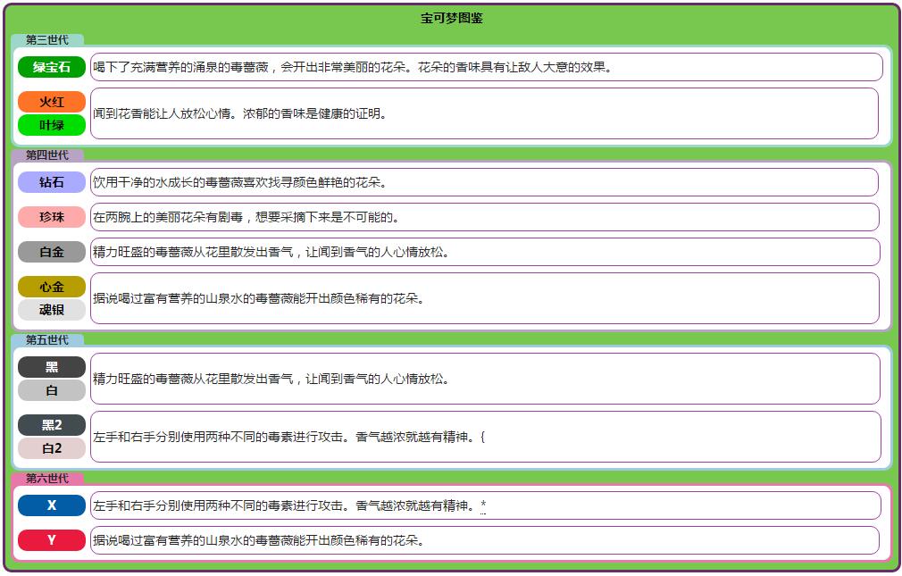Click the 第六世代 generation label
The image size is (902, 576).
(x=47, y=478)
